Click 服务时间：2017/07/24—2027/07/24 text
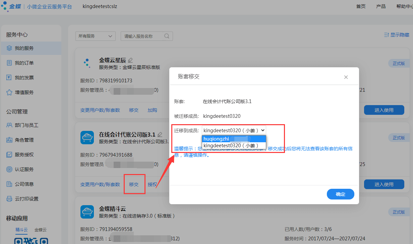This screenshot has height=244, width=413. 325,239
